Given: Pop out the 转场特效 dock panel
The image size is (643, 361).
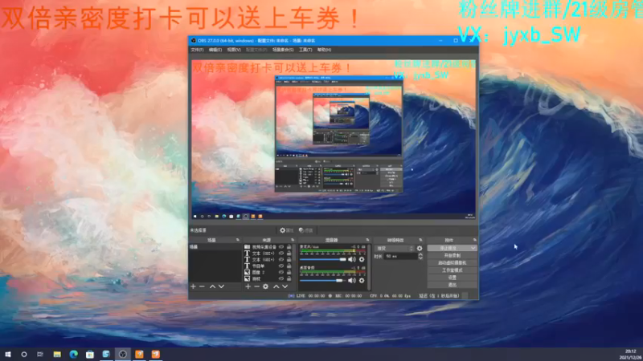Looking at the screenshot, I should 420,240.
